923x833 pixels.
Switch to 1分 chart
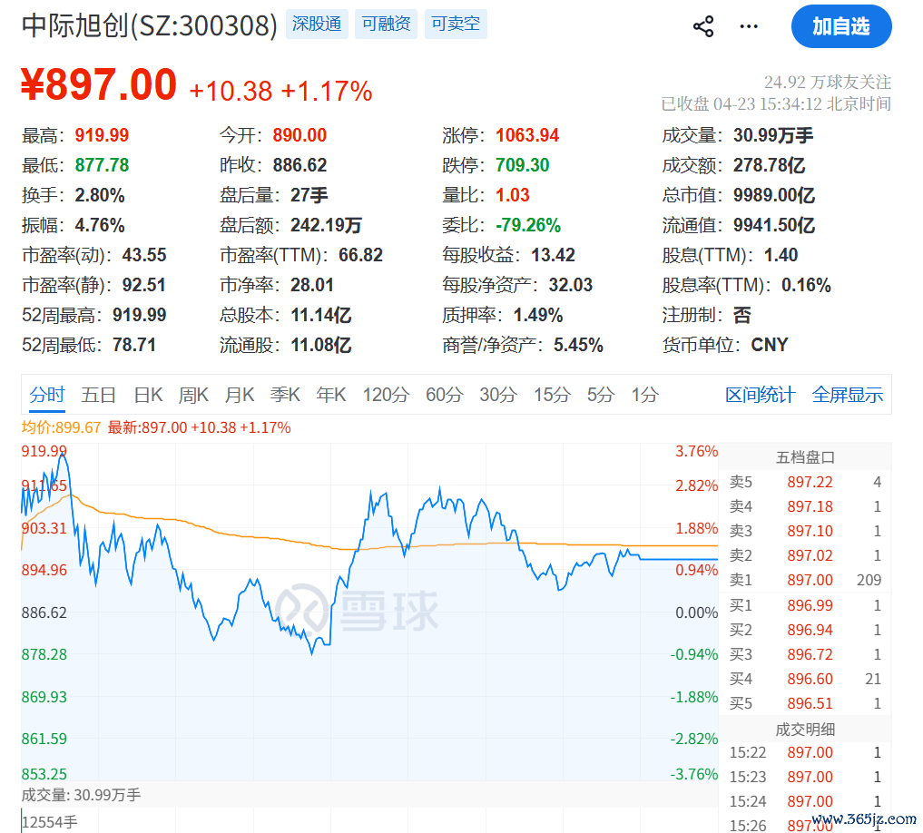(x=644, y=395)
